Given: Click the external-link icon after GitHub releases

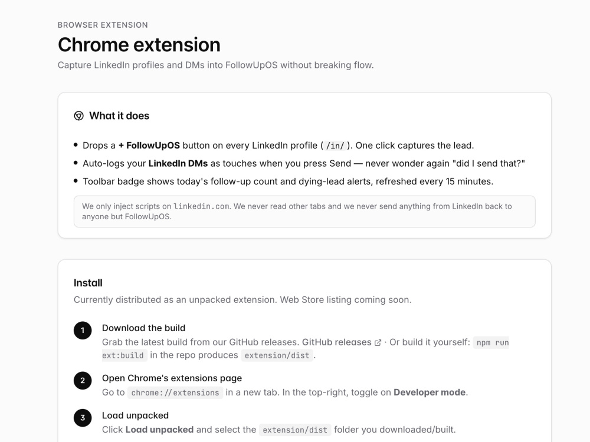Looking at the screenshot, I should 378,343.
